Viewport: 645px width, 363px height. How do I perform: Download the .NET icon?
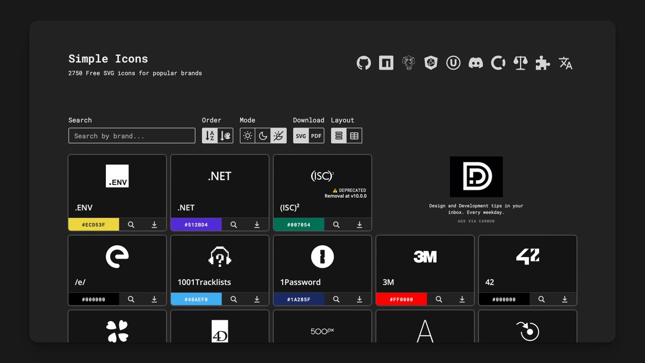257,225
